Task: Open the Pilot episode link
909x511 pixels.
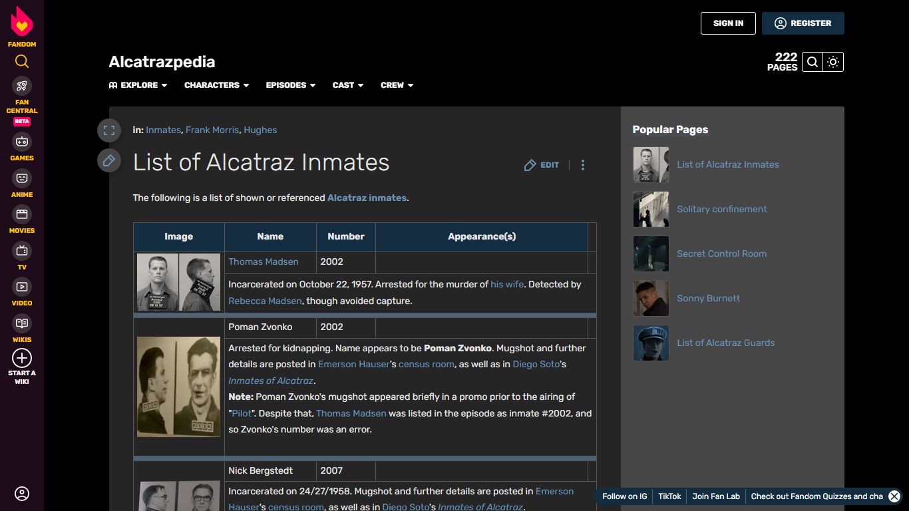Action: tap(242, 413)
